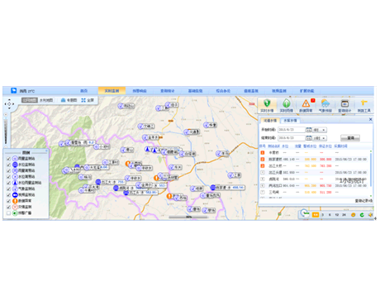Open the green raindrop real-time rainfall panel

pos(287,106)
